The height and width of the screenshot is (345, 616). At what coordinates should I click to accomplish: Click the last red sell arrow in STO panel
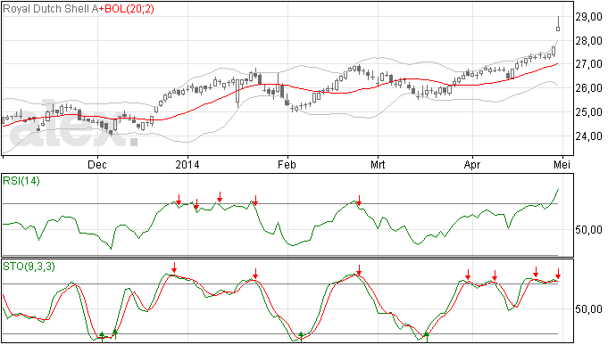point(558,274)
